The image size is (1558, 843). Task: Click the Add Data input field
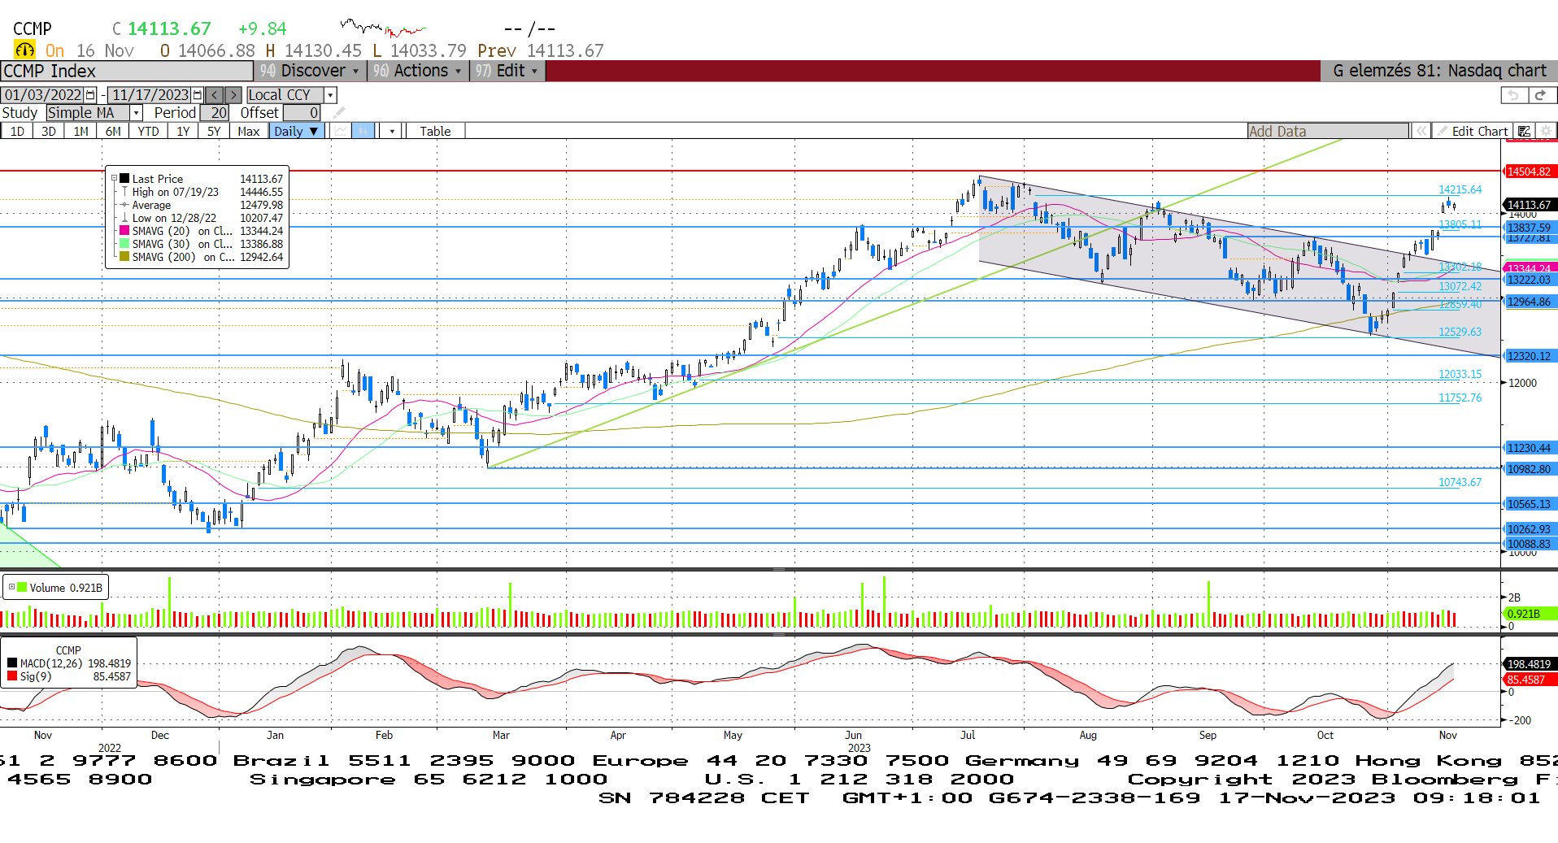click(x=1328, y=131)
